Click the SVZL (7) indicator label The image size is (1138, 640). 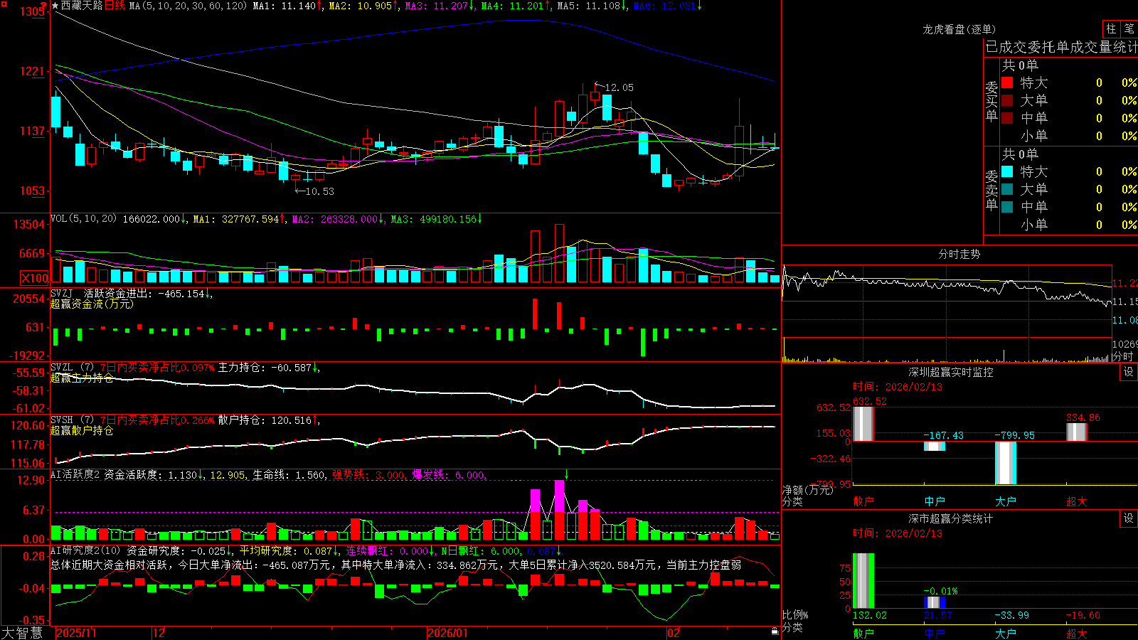[73, 368]
